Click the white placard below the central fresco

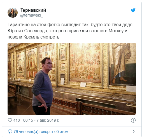(83, 85)
